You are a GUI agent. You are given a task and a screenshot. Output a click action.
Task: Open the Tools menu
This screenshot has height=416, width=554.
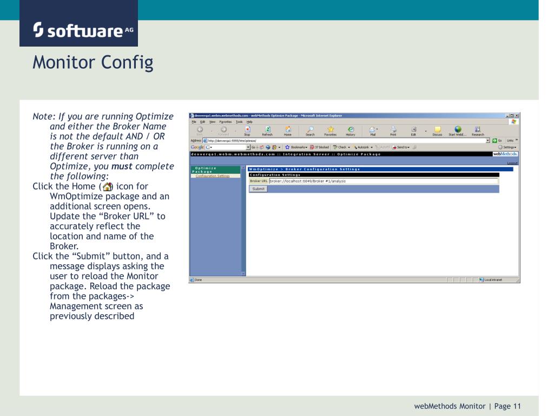click(x=239, y=122)
